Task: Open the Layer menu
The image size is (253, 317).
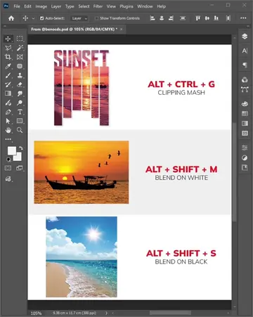Action: click(56, 6)
